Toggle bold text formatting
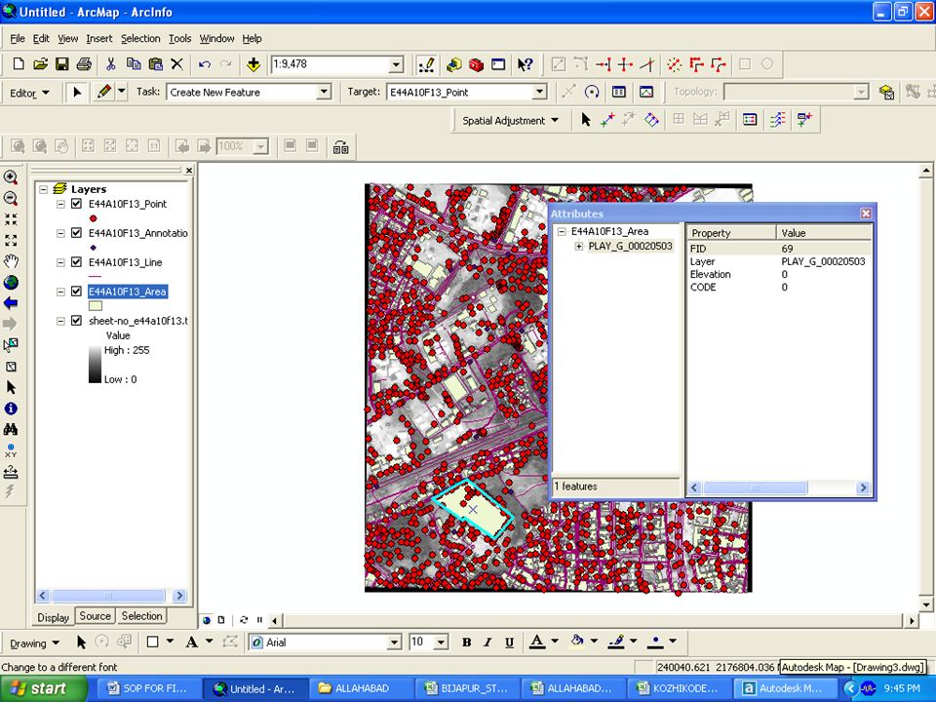The image size is (936, 702). tap(467, 643)
